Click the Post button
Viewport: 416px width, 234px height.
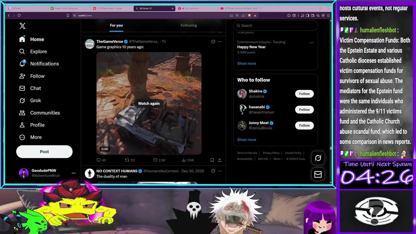point(44,152)
